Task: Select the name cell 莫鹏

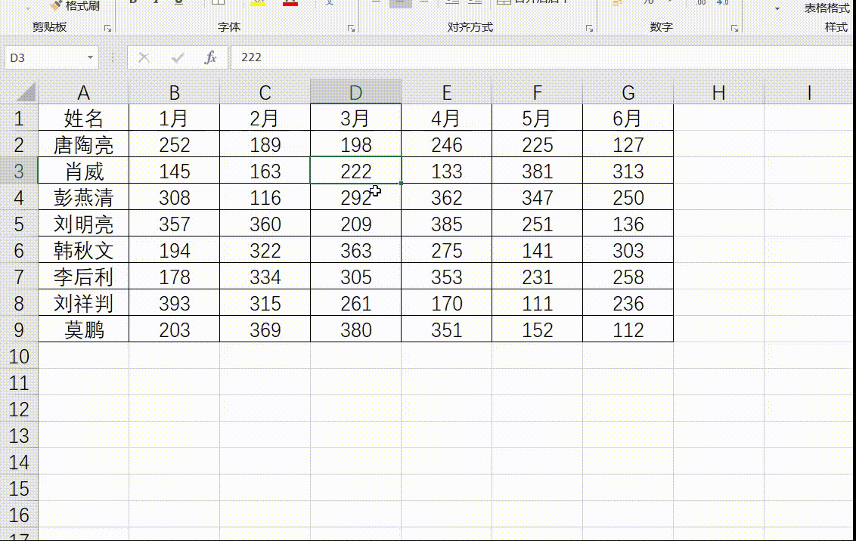Action: 83,329
